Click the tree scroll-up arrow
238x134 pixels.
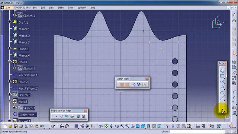tap(1, 11)
